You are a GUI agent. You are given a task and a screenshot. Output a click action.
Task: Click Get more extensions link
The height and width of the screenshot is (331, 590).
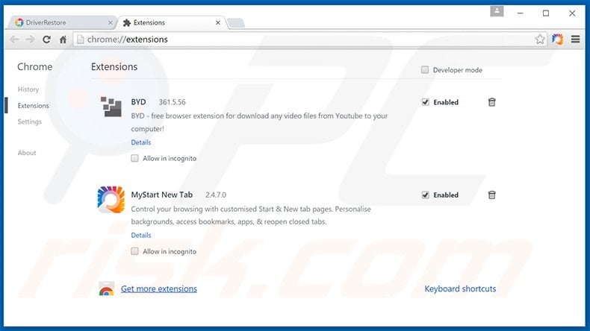point(159,289)
